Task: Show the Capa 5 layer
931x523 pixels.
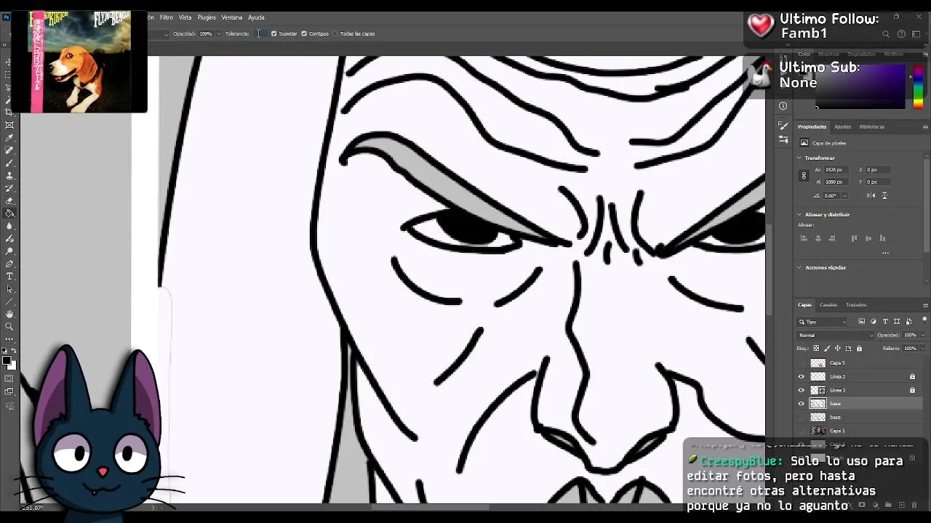Action: [802, 362]
